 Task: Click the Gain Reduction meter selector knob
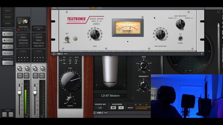[x=180, y=24]
